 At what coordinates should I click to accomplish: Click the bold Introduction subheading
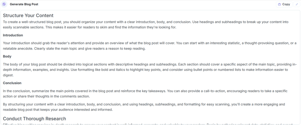pos(13,35)
